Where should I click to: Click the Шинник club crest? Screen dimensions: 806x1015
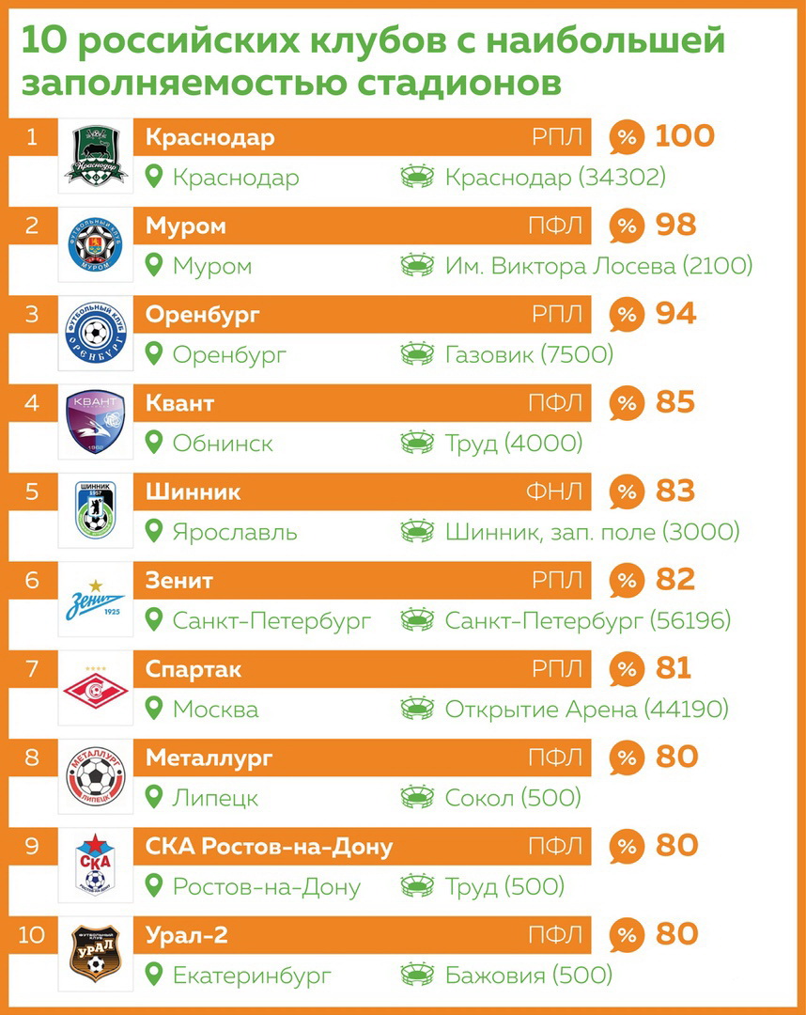pos(95,511)
